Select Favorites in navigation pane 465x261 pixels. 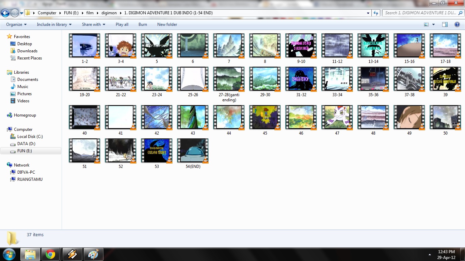(22, 37)
